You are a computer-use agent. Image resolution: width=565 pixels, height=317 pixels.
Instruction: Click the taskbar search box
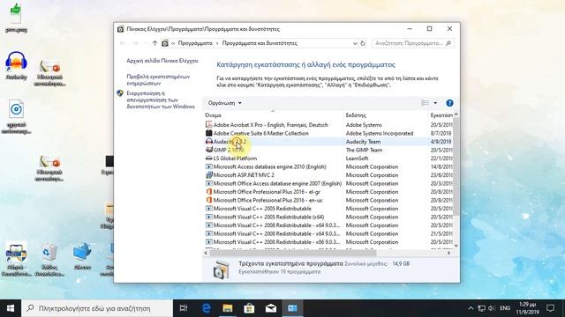pos(97,308)
